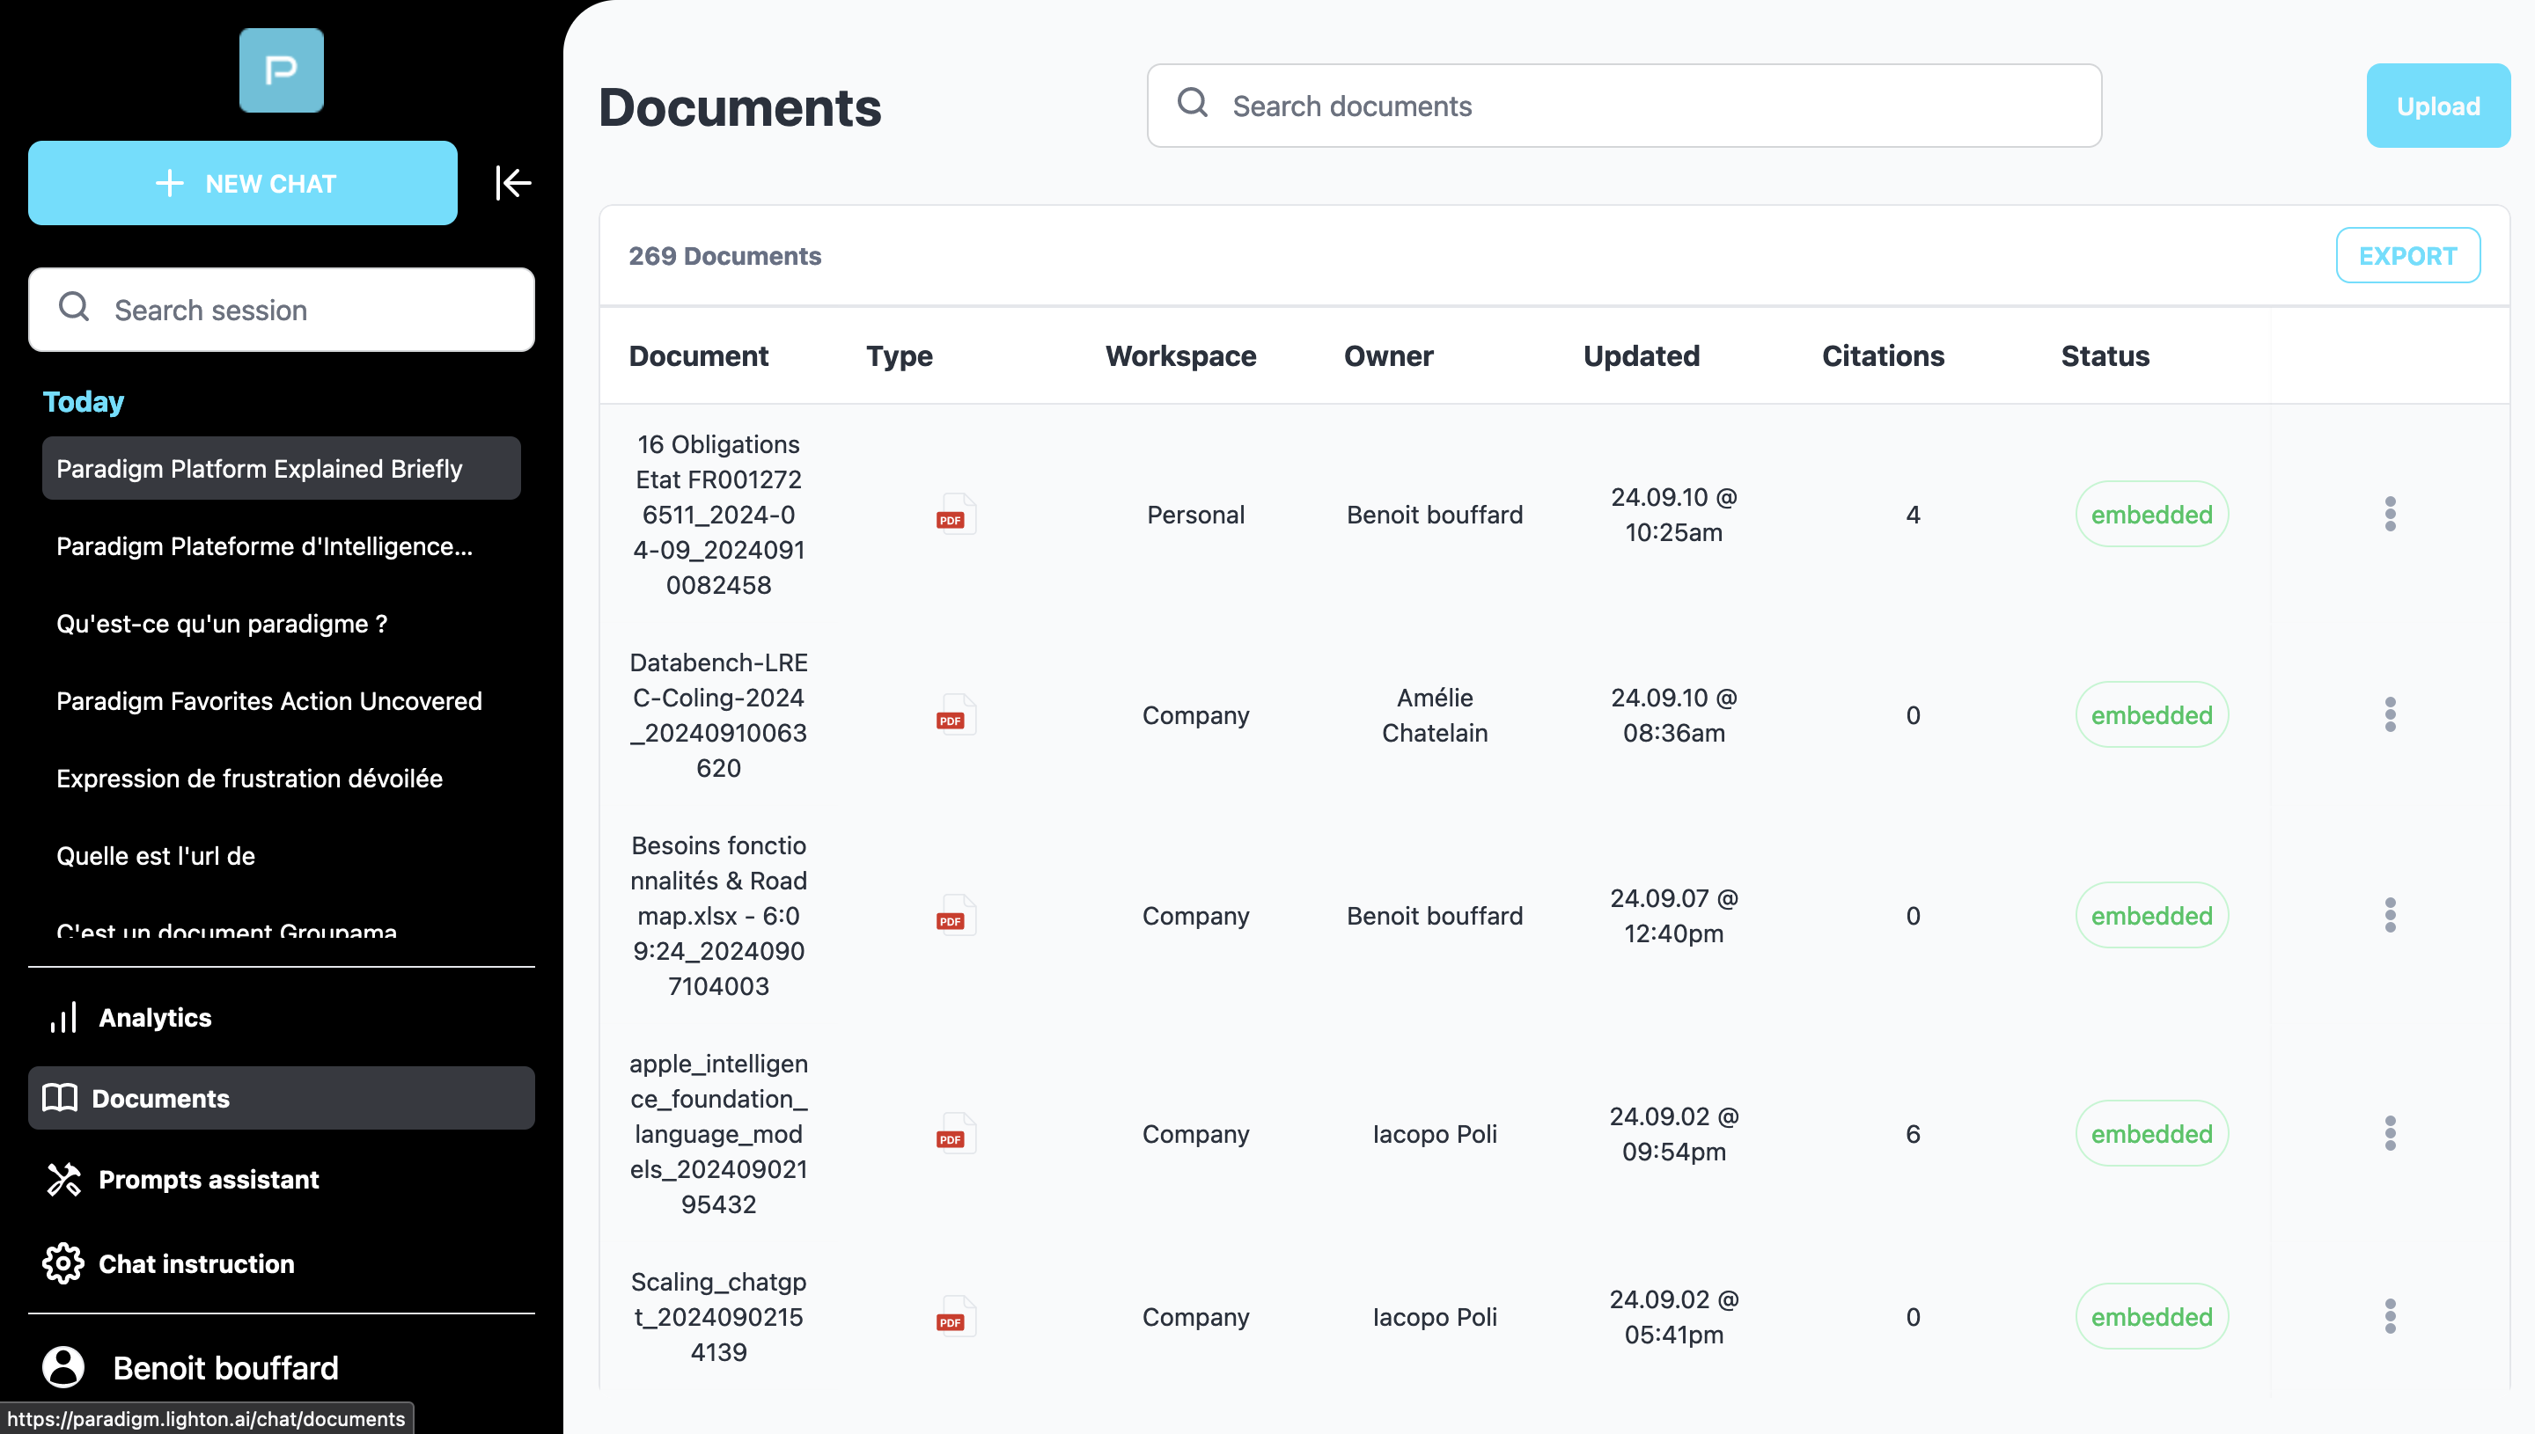Toggle embedded status on Scaling_chatgpt document

coord(2150,1317)
